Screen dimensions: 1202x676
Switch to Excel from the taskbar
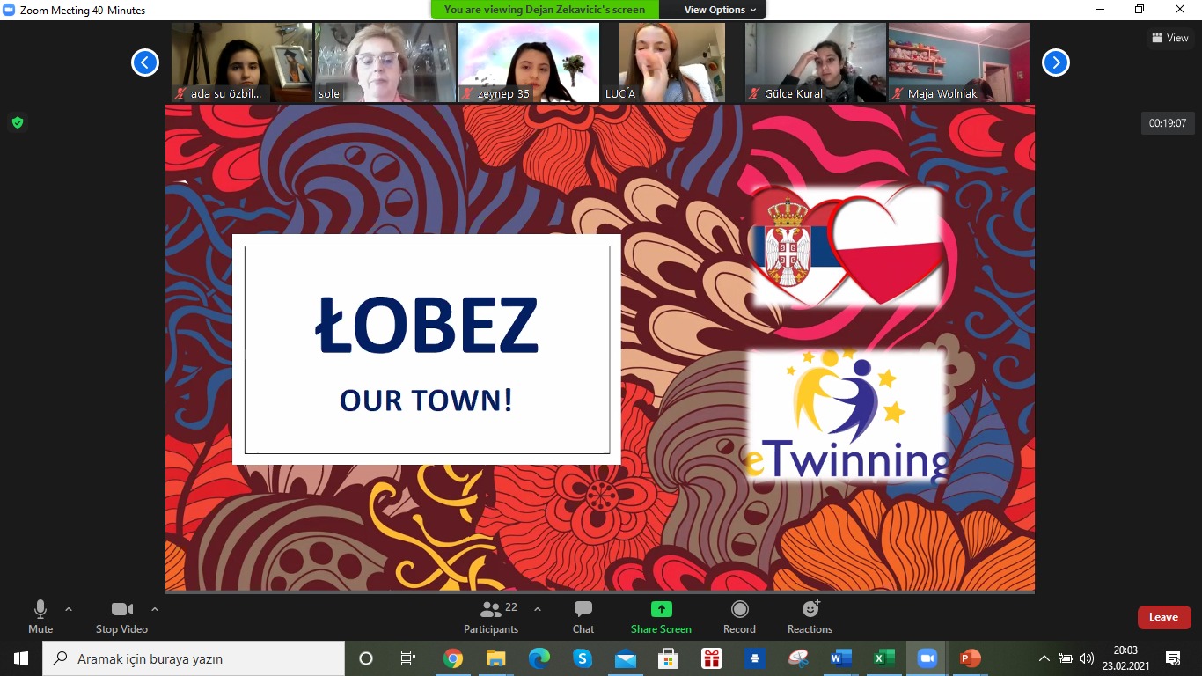884,658
